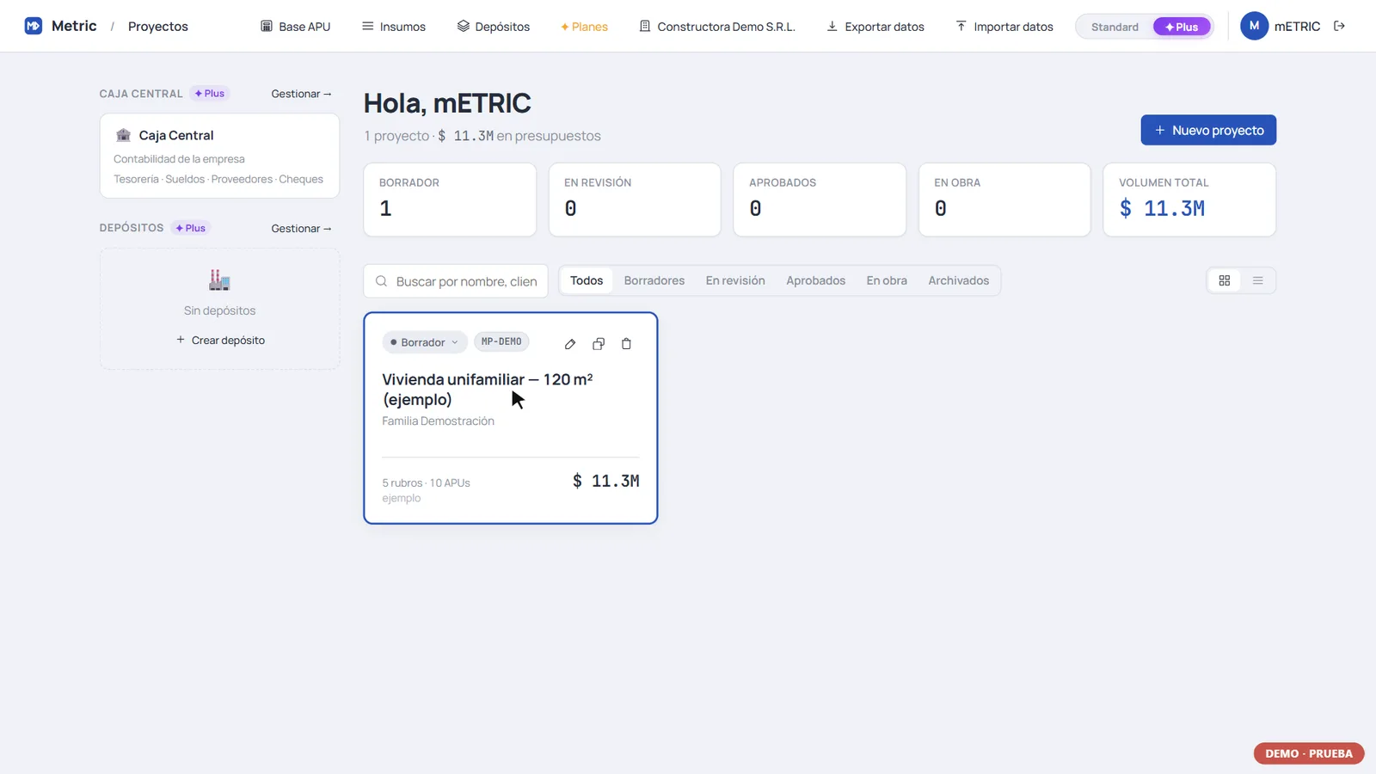Click the Borrador count stat card
This screenshot has height=774, width=1376.
tap(450, 200)
